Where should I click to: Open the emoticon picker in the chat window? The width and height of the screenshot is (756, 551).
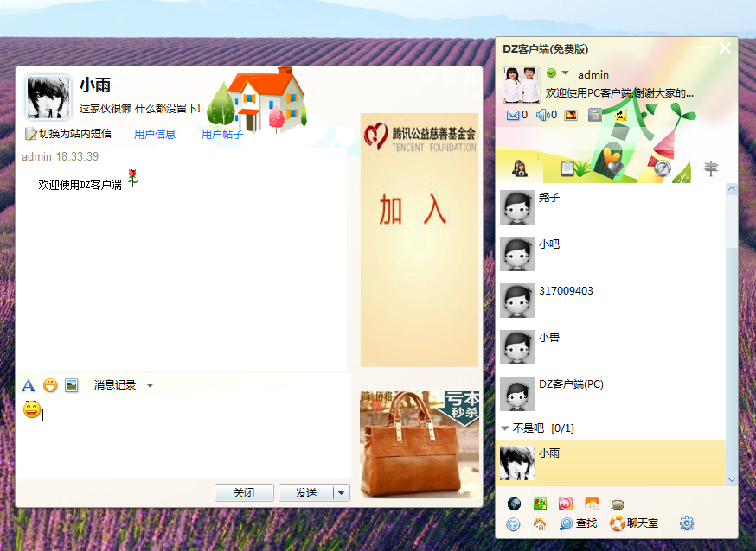[x=49, y=386]
